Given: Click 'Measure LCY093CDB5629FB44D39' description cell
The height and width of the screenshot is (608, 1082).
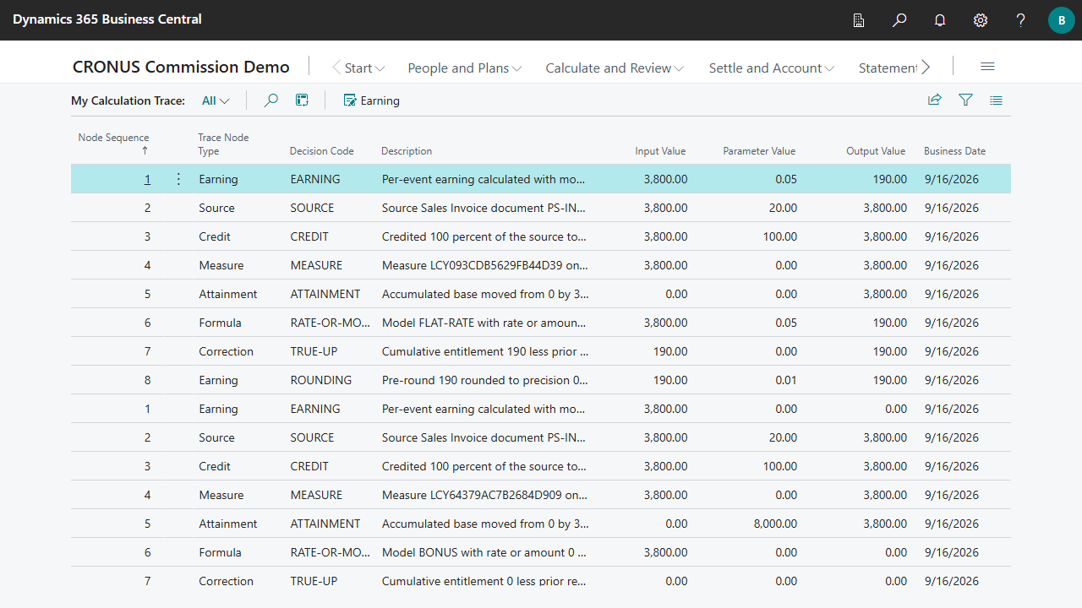Looking at the screenshot, I should [x=485, y=265].
